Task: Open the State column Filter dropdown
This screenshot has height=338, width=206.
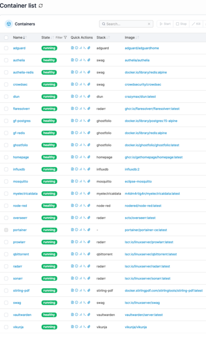Action: click(x=61, y=37)
